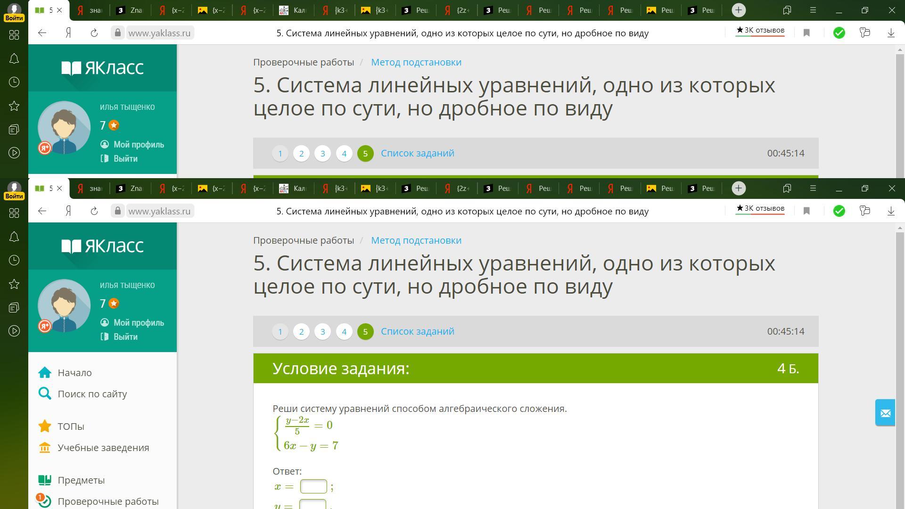Open new tab plus button in upper window
This screenshot has height=509, width=905.
pos(739,10)
